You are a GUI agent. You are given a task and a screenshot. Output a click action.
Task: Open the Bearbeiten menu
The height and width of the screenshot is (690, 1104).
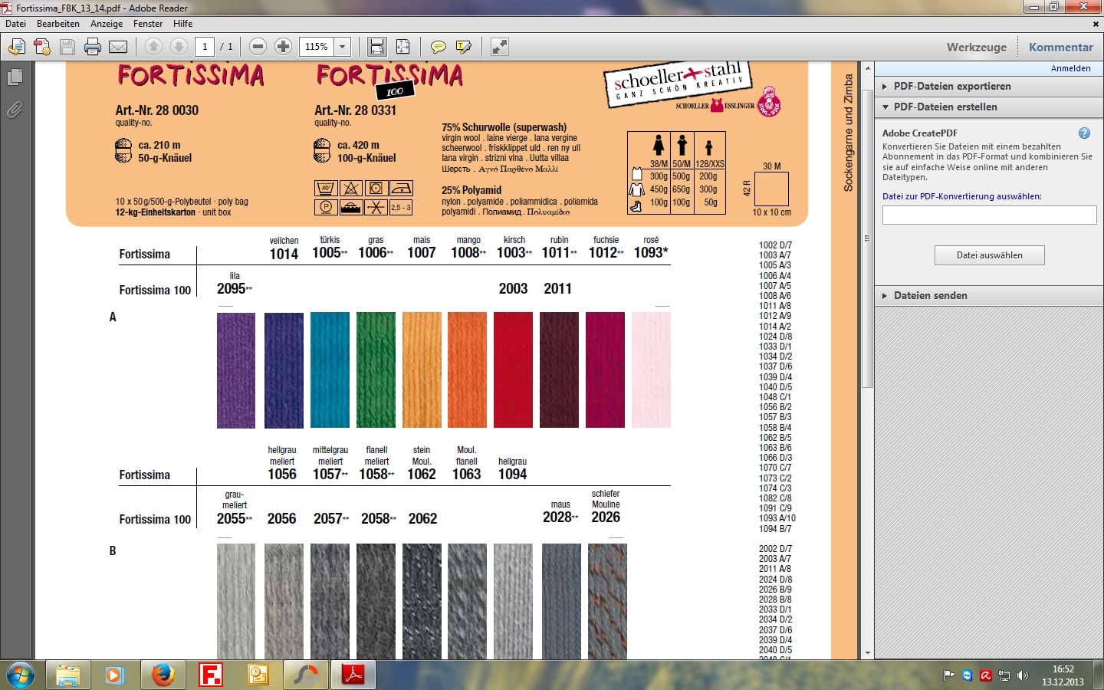[58, 24]
